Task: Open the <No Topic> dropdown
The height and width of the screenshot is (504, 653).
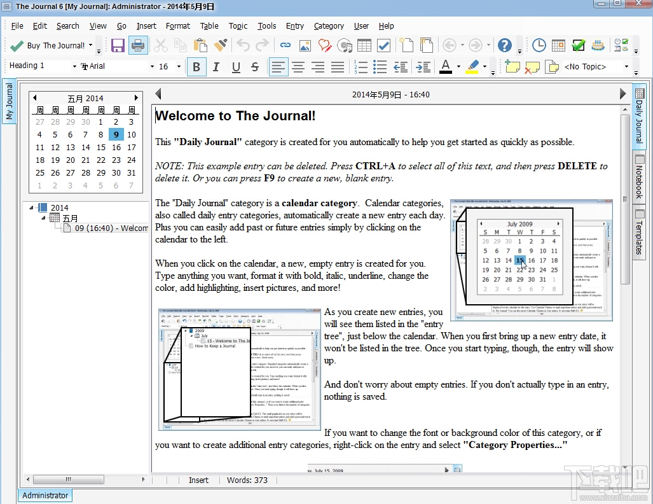Action: click(626, 66)
